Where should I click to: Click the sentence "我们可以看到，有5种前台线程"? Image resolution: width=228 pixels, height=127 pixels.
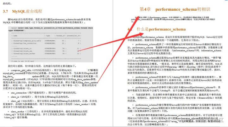coord(42,66)
